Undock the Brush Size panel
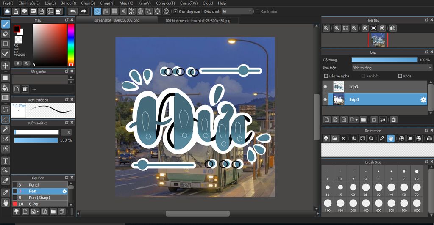 tap(426, 162)
